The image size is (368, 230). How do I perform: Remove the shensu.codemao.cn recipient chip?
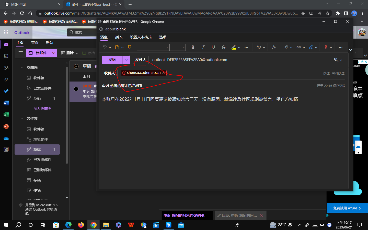[x=164, y=73]
